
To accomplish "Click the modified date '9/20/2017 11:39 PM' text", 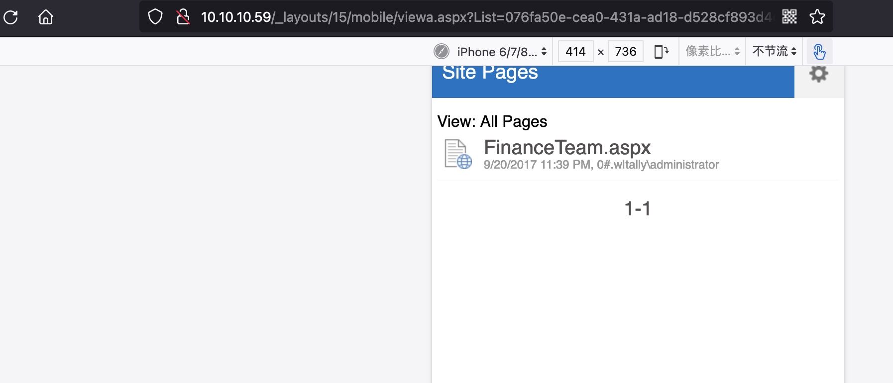I will 537,165.
